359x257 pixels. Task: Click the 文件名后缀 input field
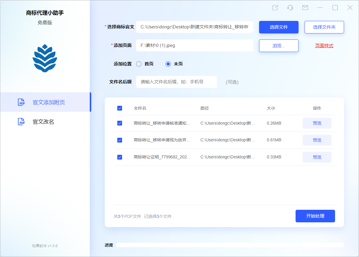177,82
